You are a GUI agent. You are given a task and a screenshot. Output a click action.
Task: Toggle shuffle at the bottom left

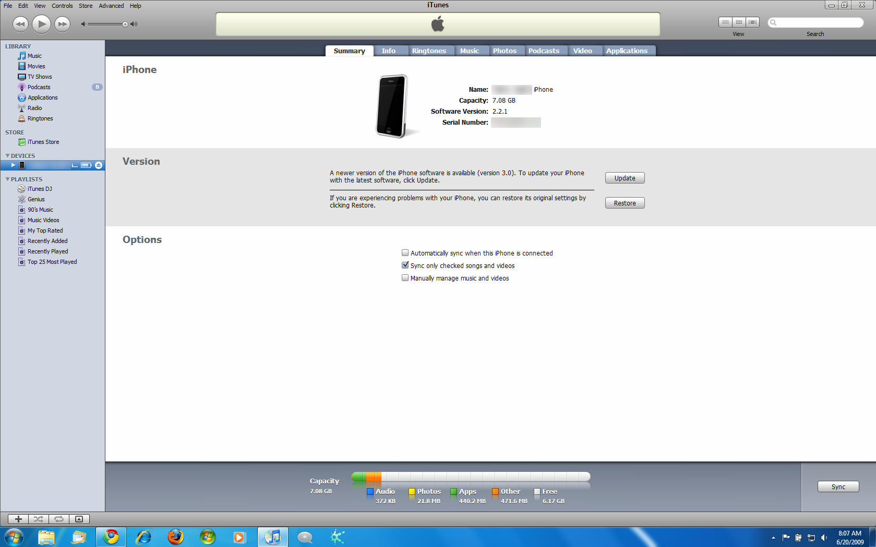point(39,519)
